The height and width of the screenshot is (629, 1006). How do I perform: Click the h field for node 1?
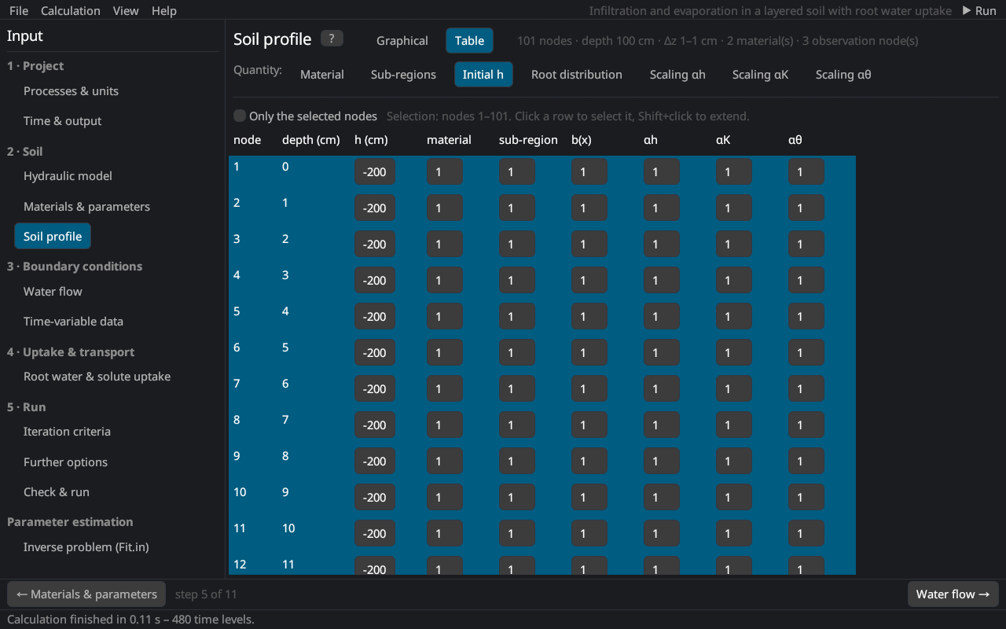click(375, 171)
